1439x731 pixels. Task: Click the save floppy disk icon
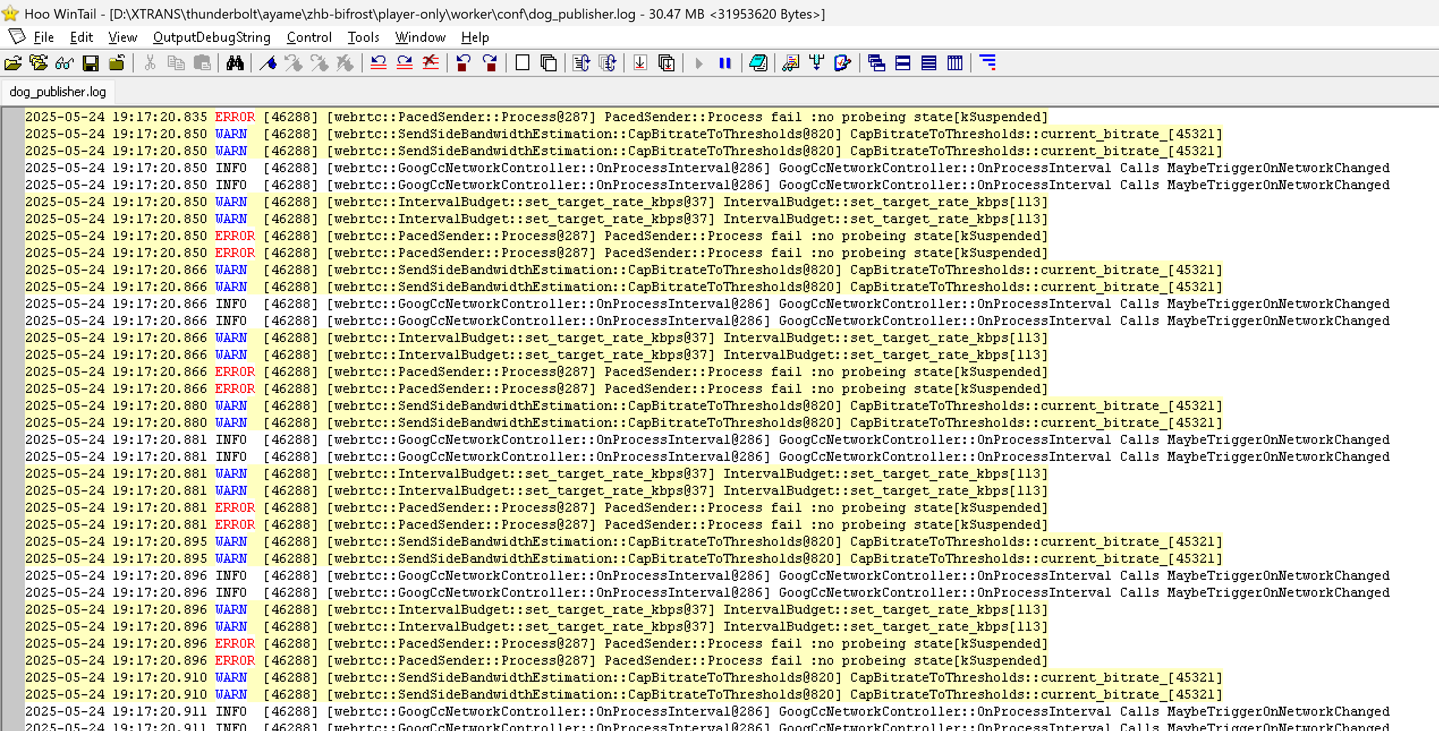coord(91,63)
